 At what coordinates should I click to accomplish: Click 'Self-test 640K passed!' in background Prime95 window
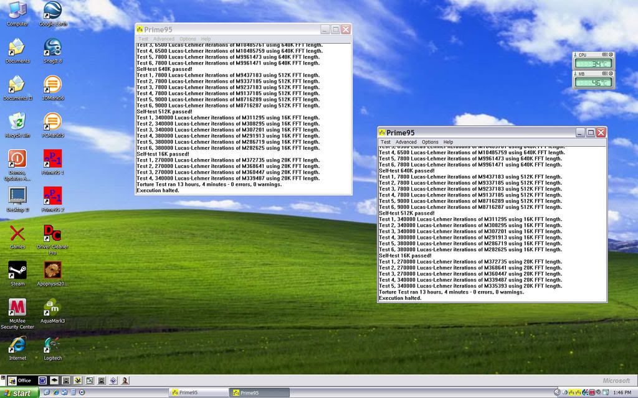(x=164, y=69)
